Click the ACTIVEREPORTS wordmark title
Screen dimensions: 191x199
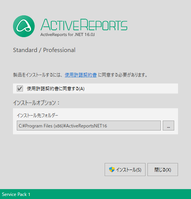tap(84, 24)
